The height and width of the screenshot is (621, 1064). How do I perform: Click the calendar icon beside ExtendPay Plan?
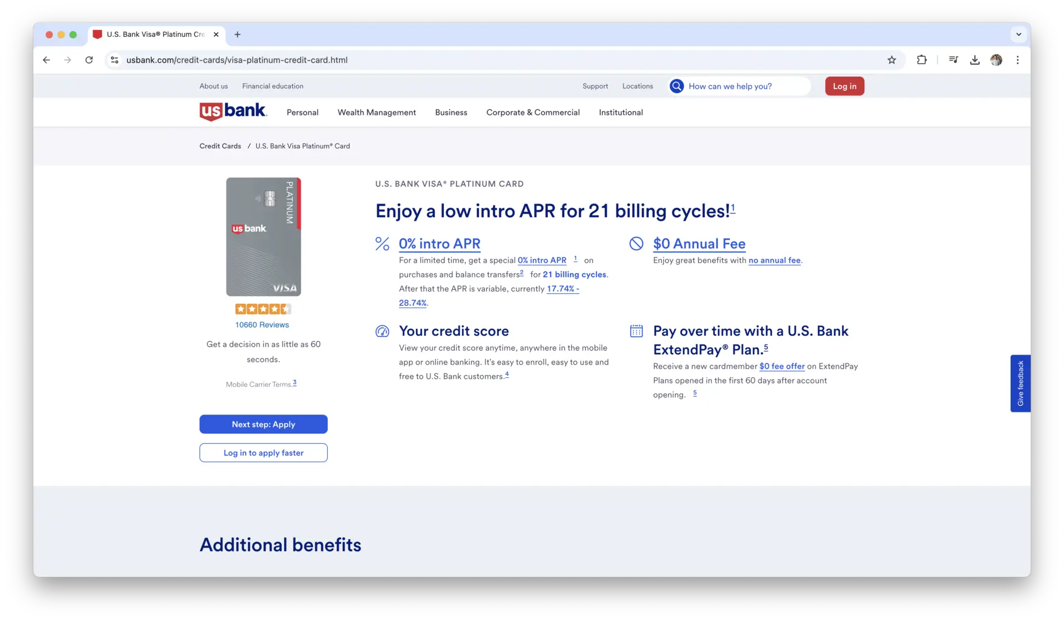coord(636,331)
